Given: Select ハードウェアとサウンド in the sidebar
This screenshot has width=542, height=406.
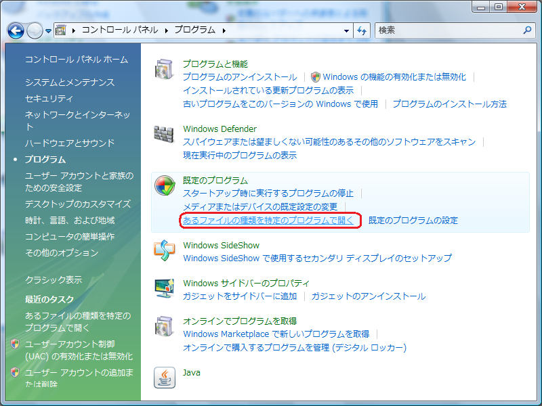Looking at the screenshot, I should pos(70,143).
